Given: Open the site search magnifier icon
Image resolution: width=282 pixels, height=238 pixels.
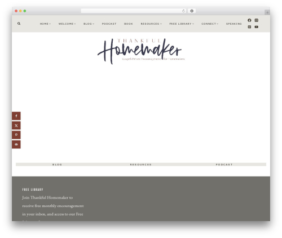Looking at the screenshot, I should coord(19,24).
